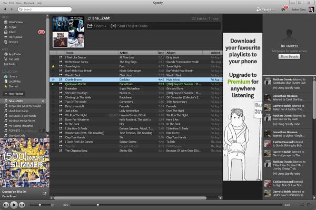Viewport: 316px width, 210px height.
Task: Click Start Playlist Radio
Action: click(x=129, y=26)
